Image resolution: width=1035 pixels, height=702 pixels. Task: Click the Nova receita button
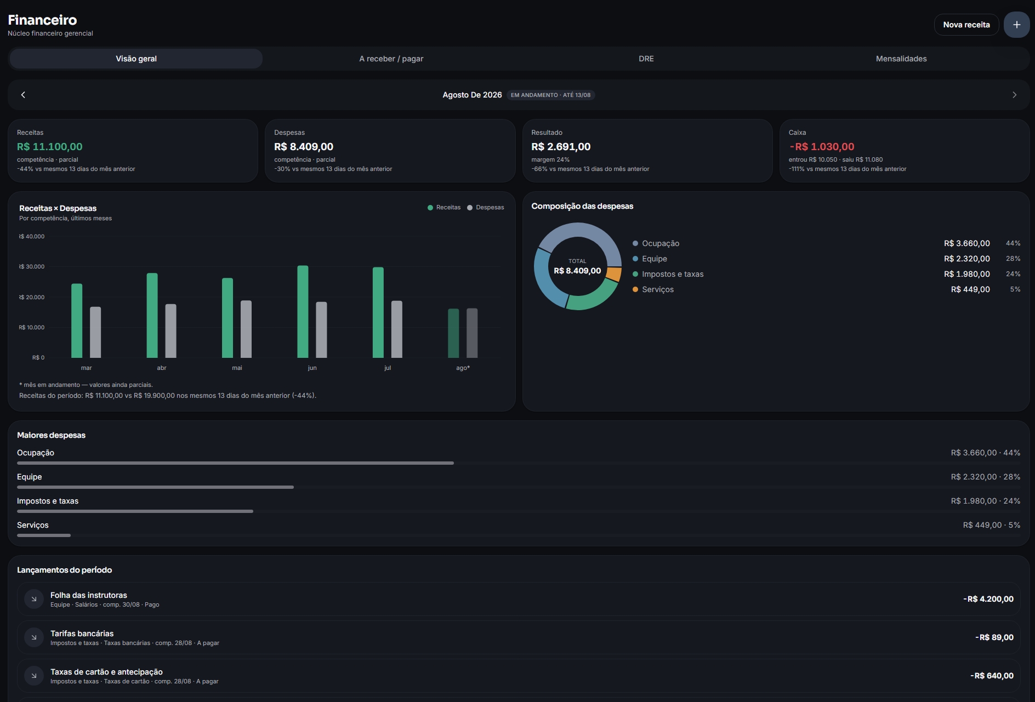click(x=966, y=25)
